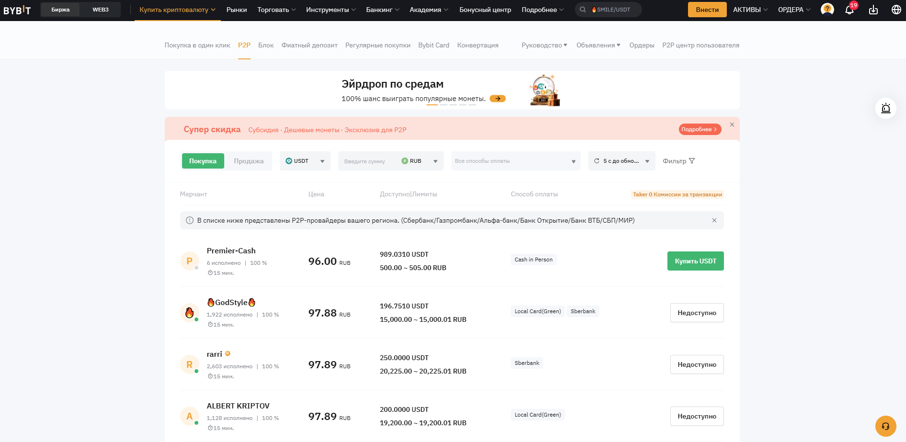Click the Фильтр funnel icon
This screenshot has height=442, width=906.
(x=692, y=161)
